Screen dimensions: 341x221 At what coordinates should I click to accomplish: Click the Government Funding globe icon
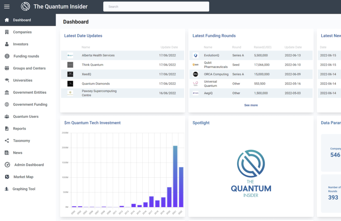(x=7, y=104)
